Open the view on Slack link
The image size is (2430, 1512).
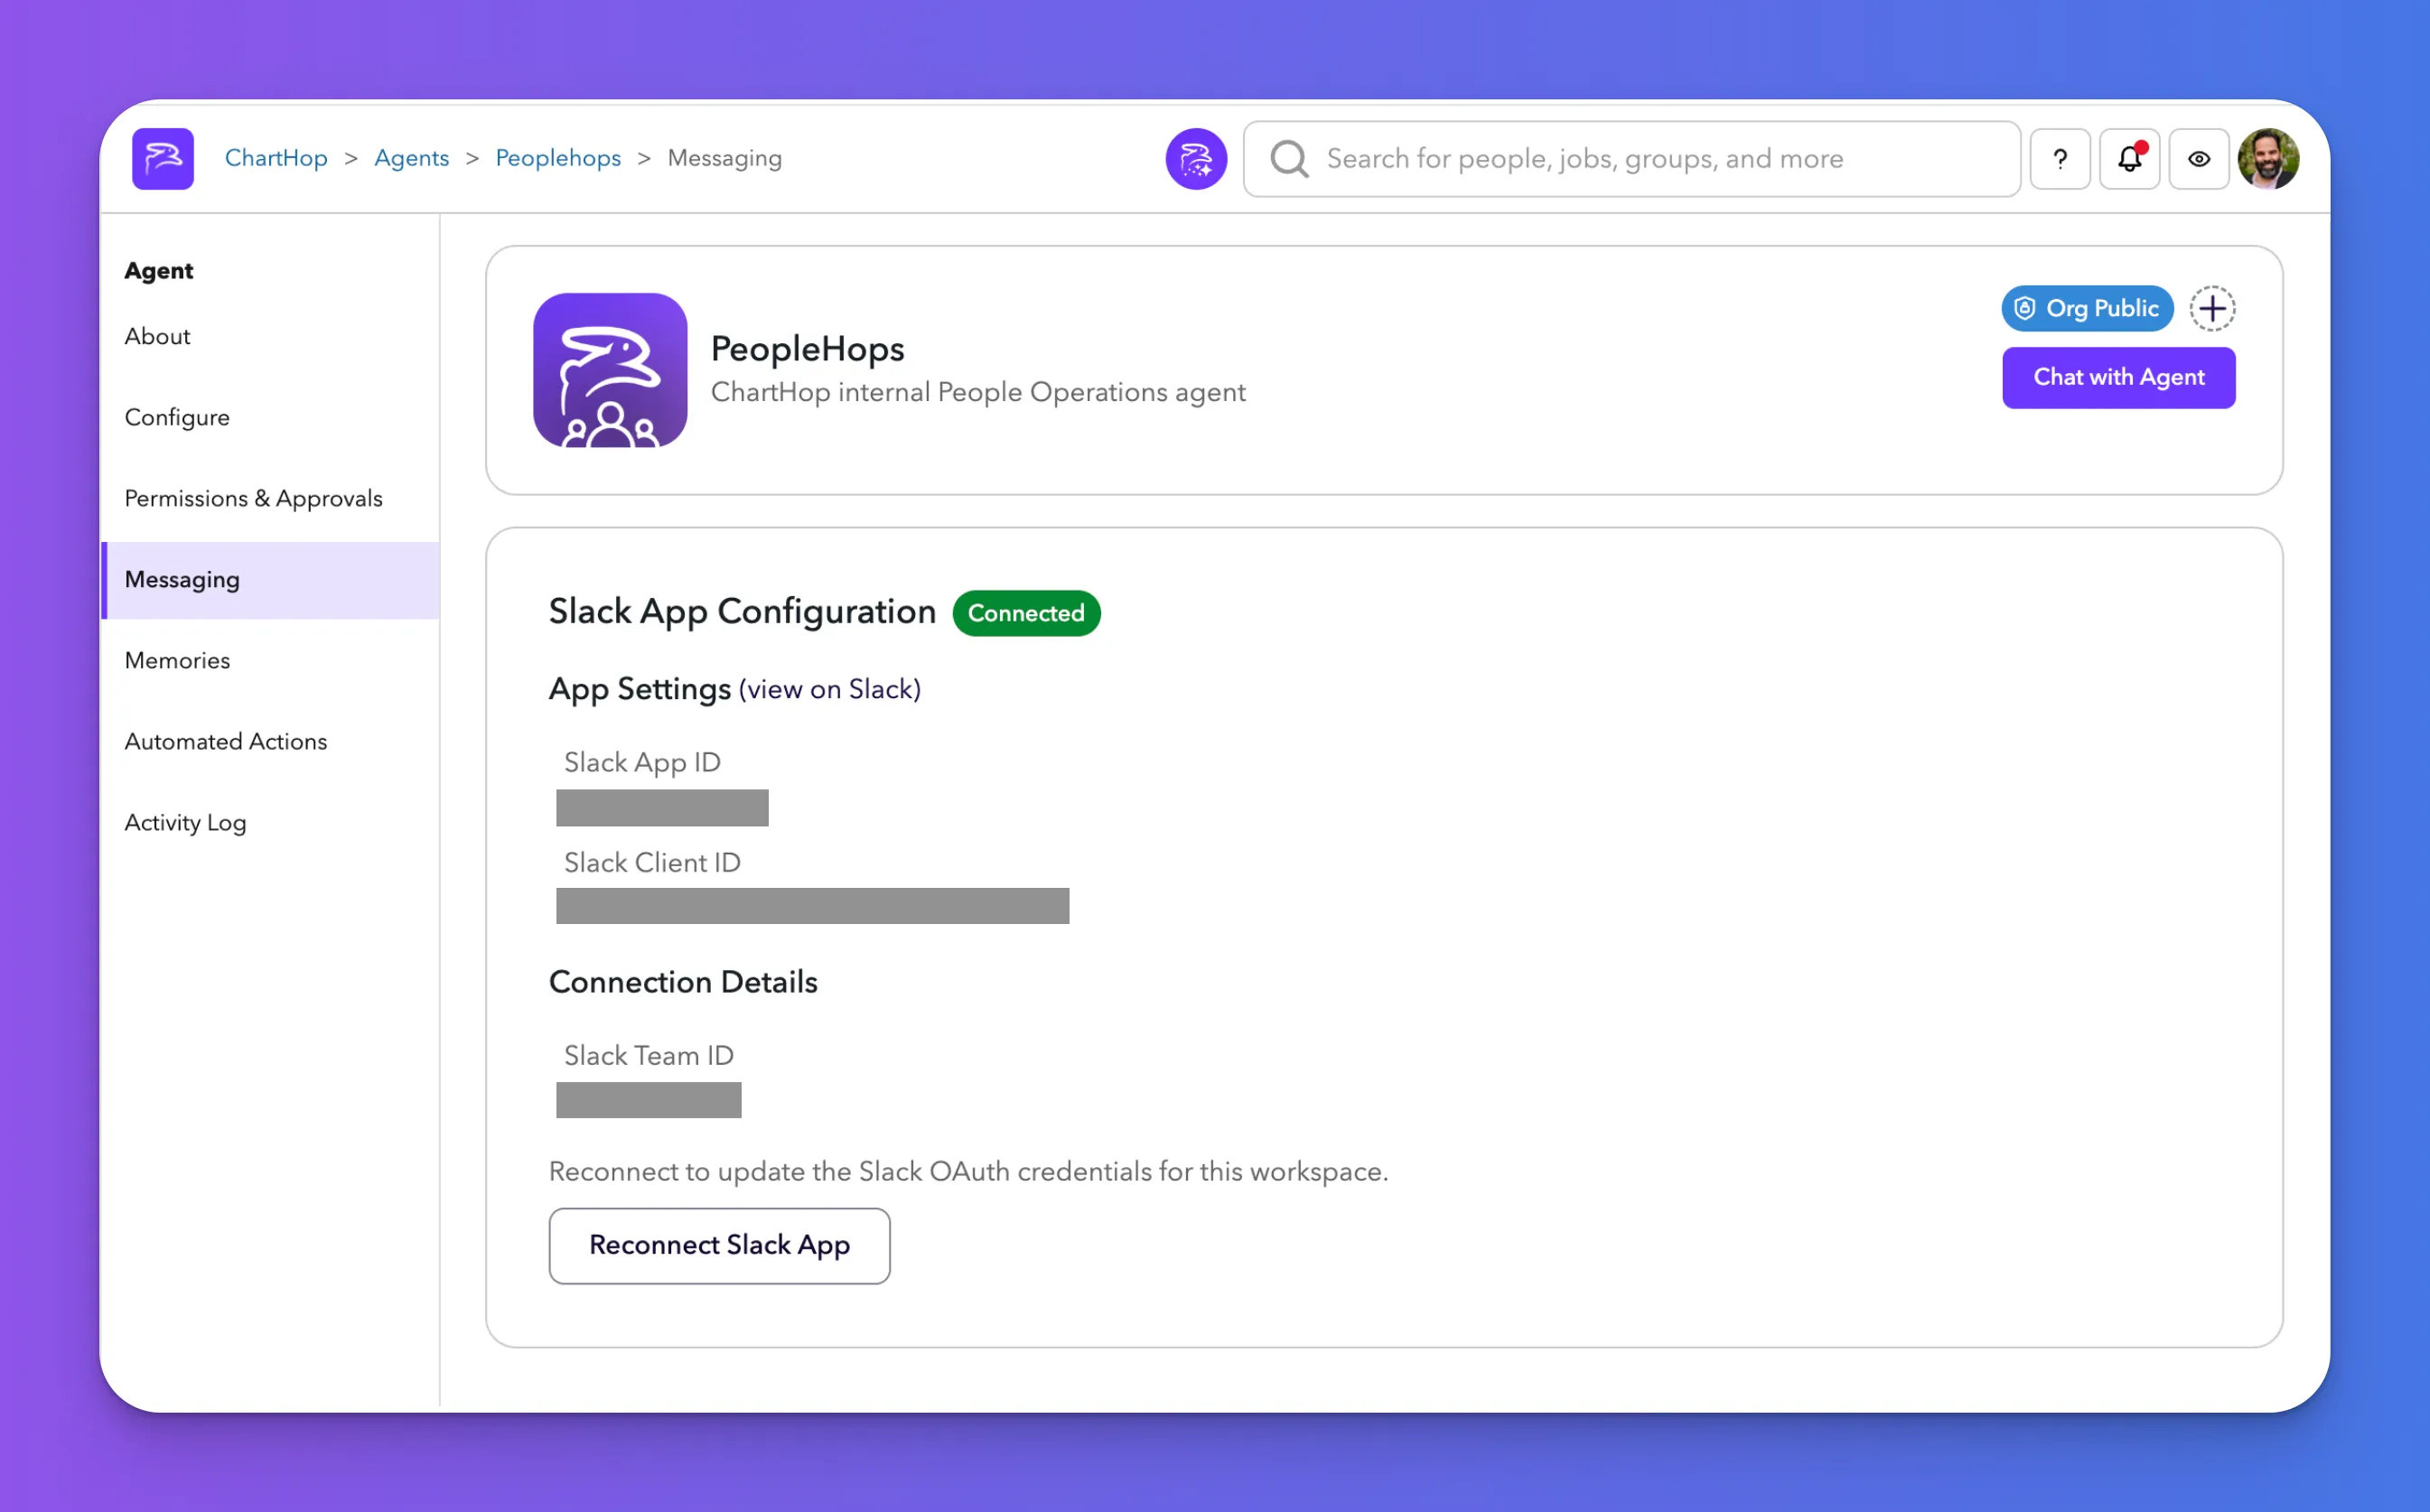tap(829, 689)
